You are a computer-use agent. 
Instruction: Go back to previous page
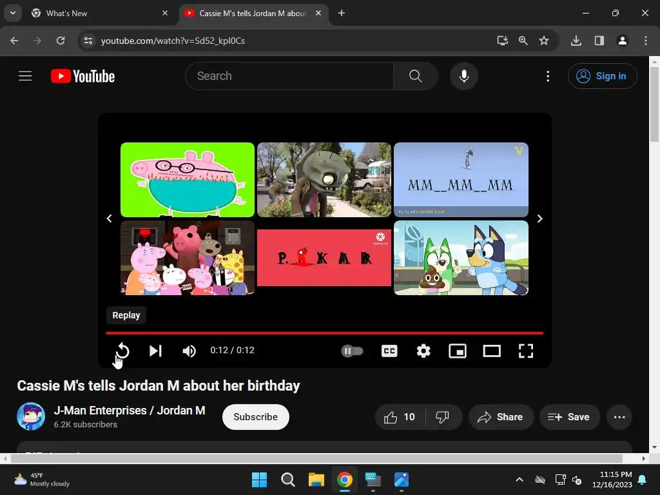tap(14, 41)
